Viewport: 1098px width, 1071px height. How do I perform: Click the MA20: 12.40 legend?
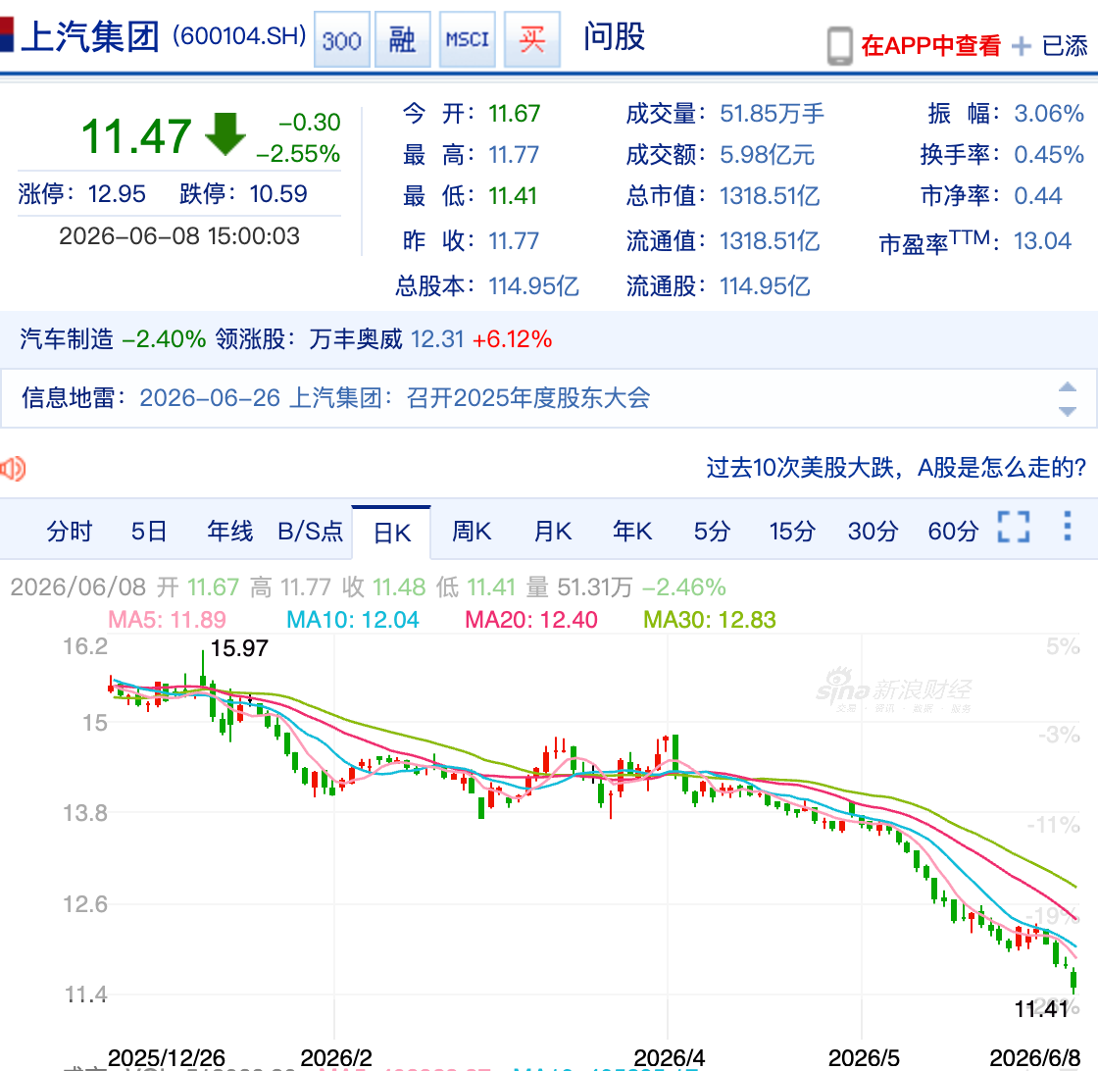click(531, 619)
